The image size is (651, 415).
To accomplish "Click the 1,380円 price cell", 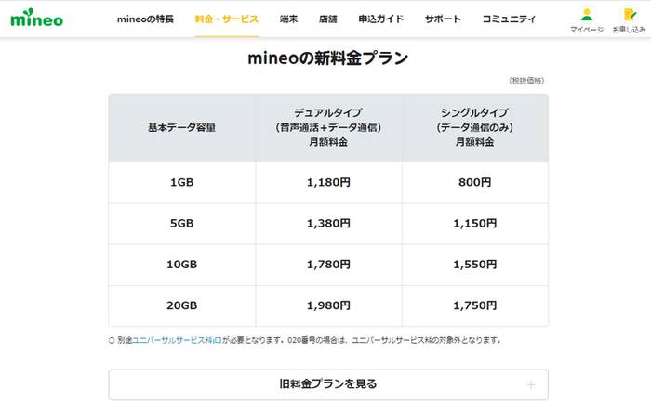I will tap(328, 224).
